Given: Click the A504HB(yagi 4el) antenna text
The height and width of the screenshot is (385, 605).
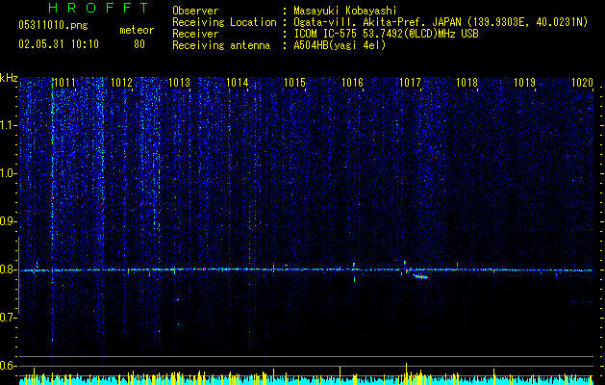Looking at the screenshot, I should (x=340, y=45).
